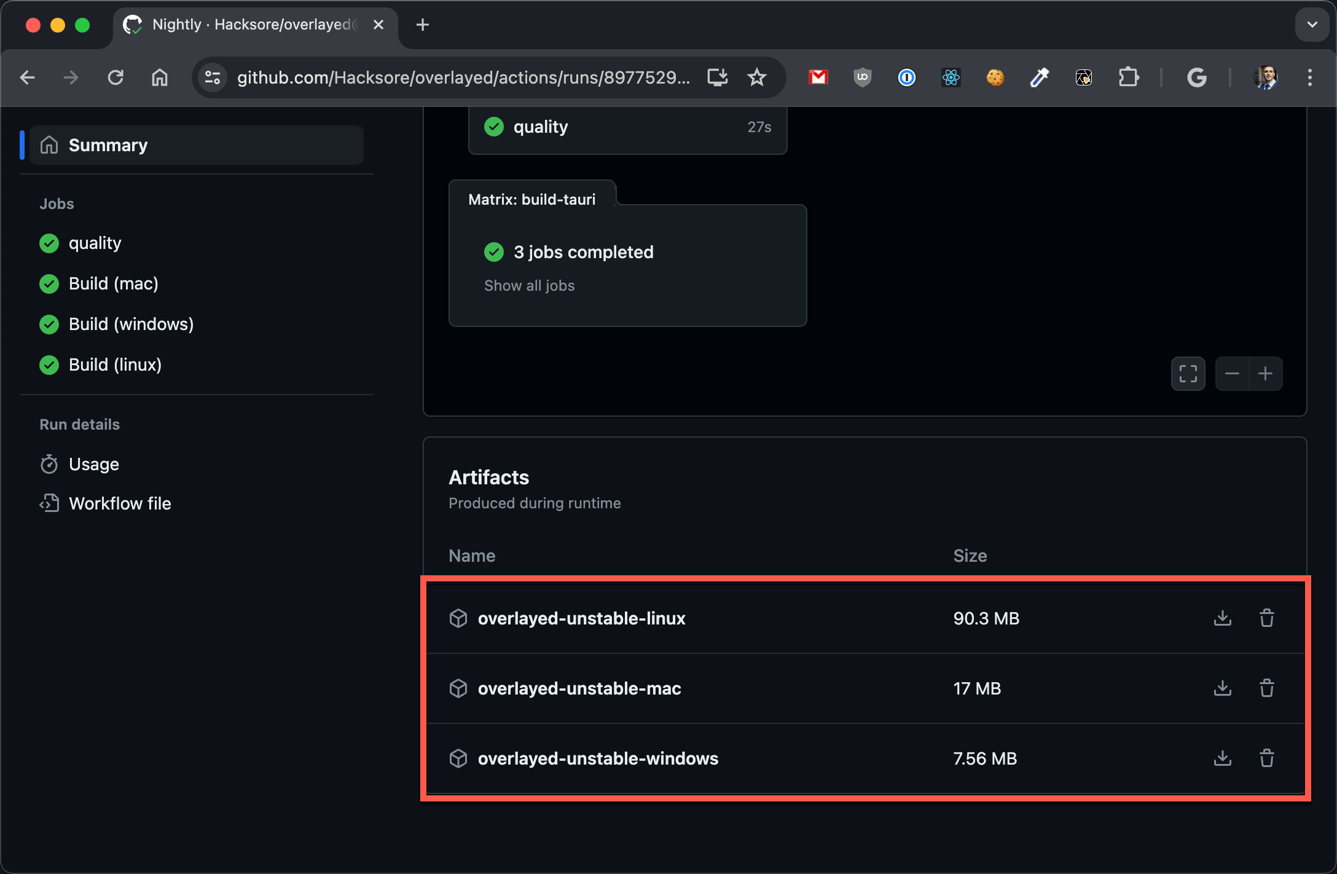Click the 7.56 MB size value
This screenshot has height=874, width=1337.
pos(985,758)
